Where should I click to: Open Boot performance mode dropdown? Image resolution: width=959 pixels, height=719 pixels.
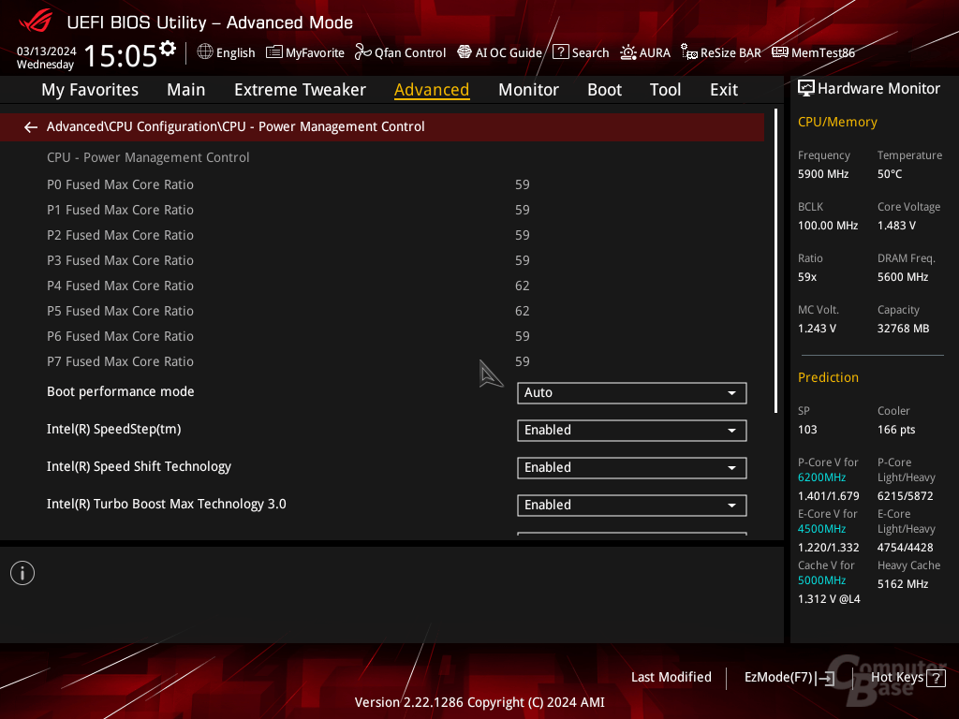pyautogui.click(x=632, y=393)
